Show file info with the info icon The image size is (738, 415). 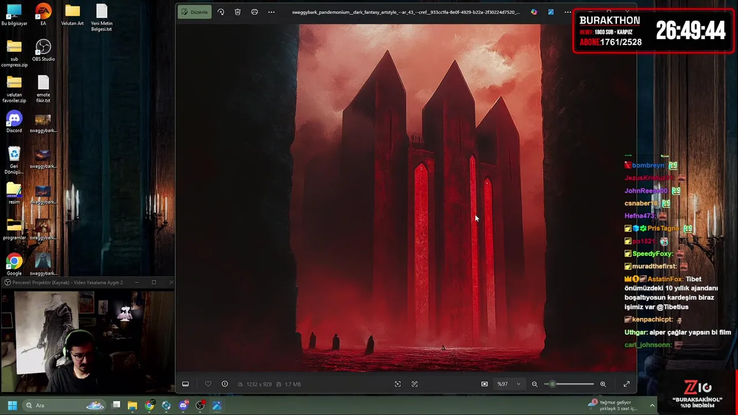[225, 384]
